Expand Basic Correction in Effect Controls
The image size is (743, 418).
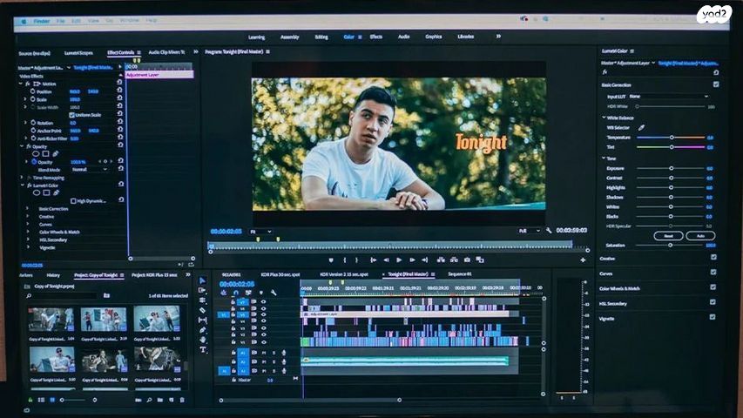coord(28,208)
